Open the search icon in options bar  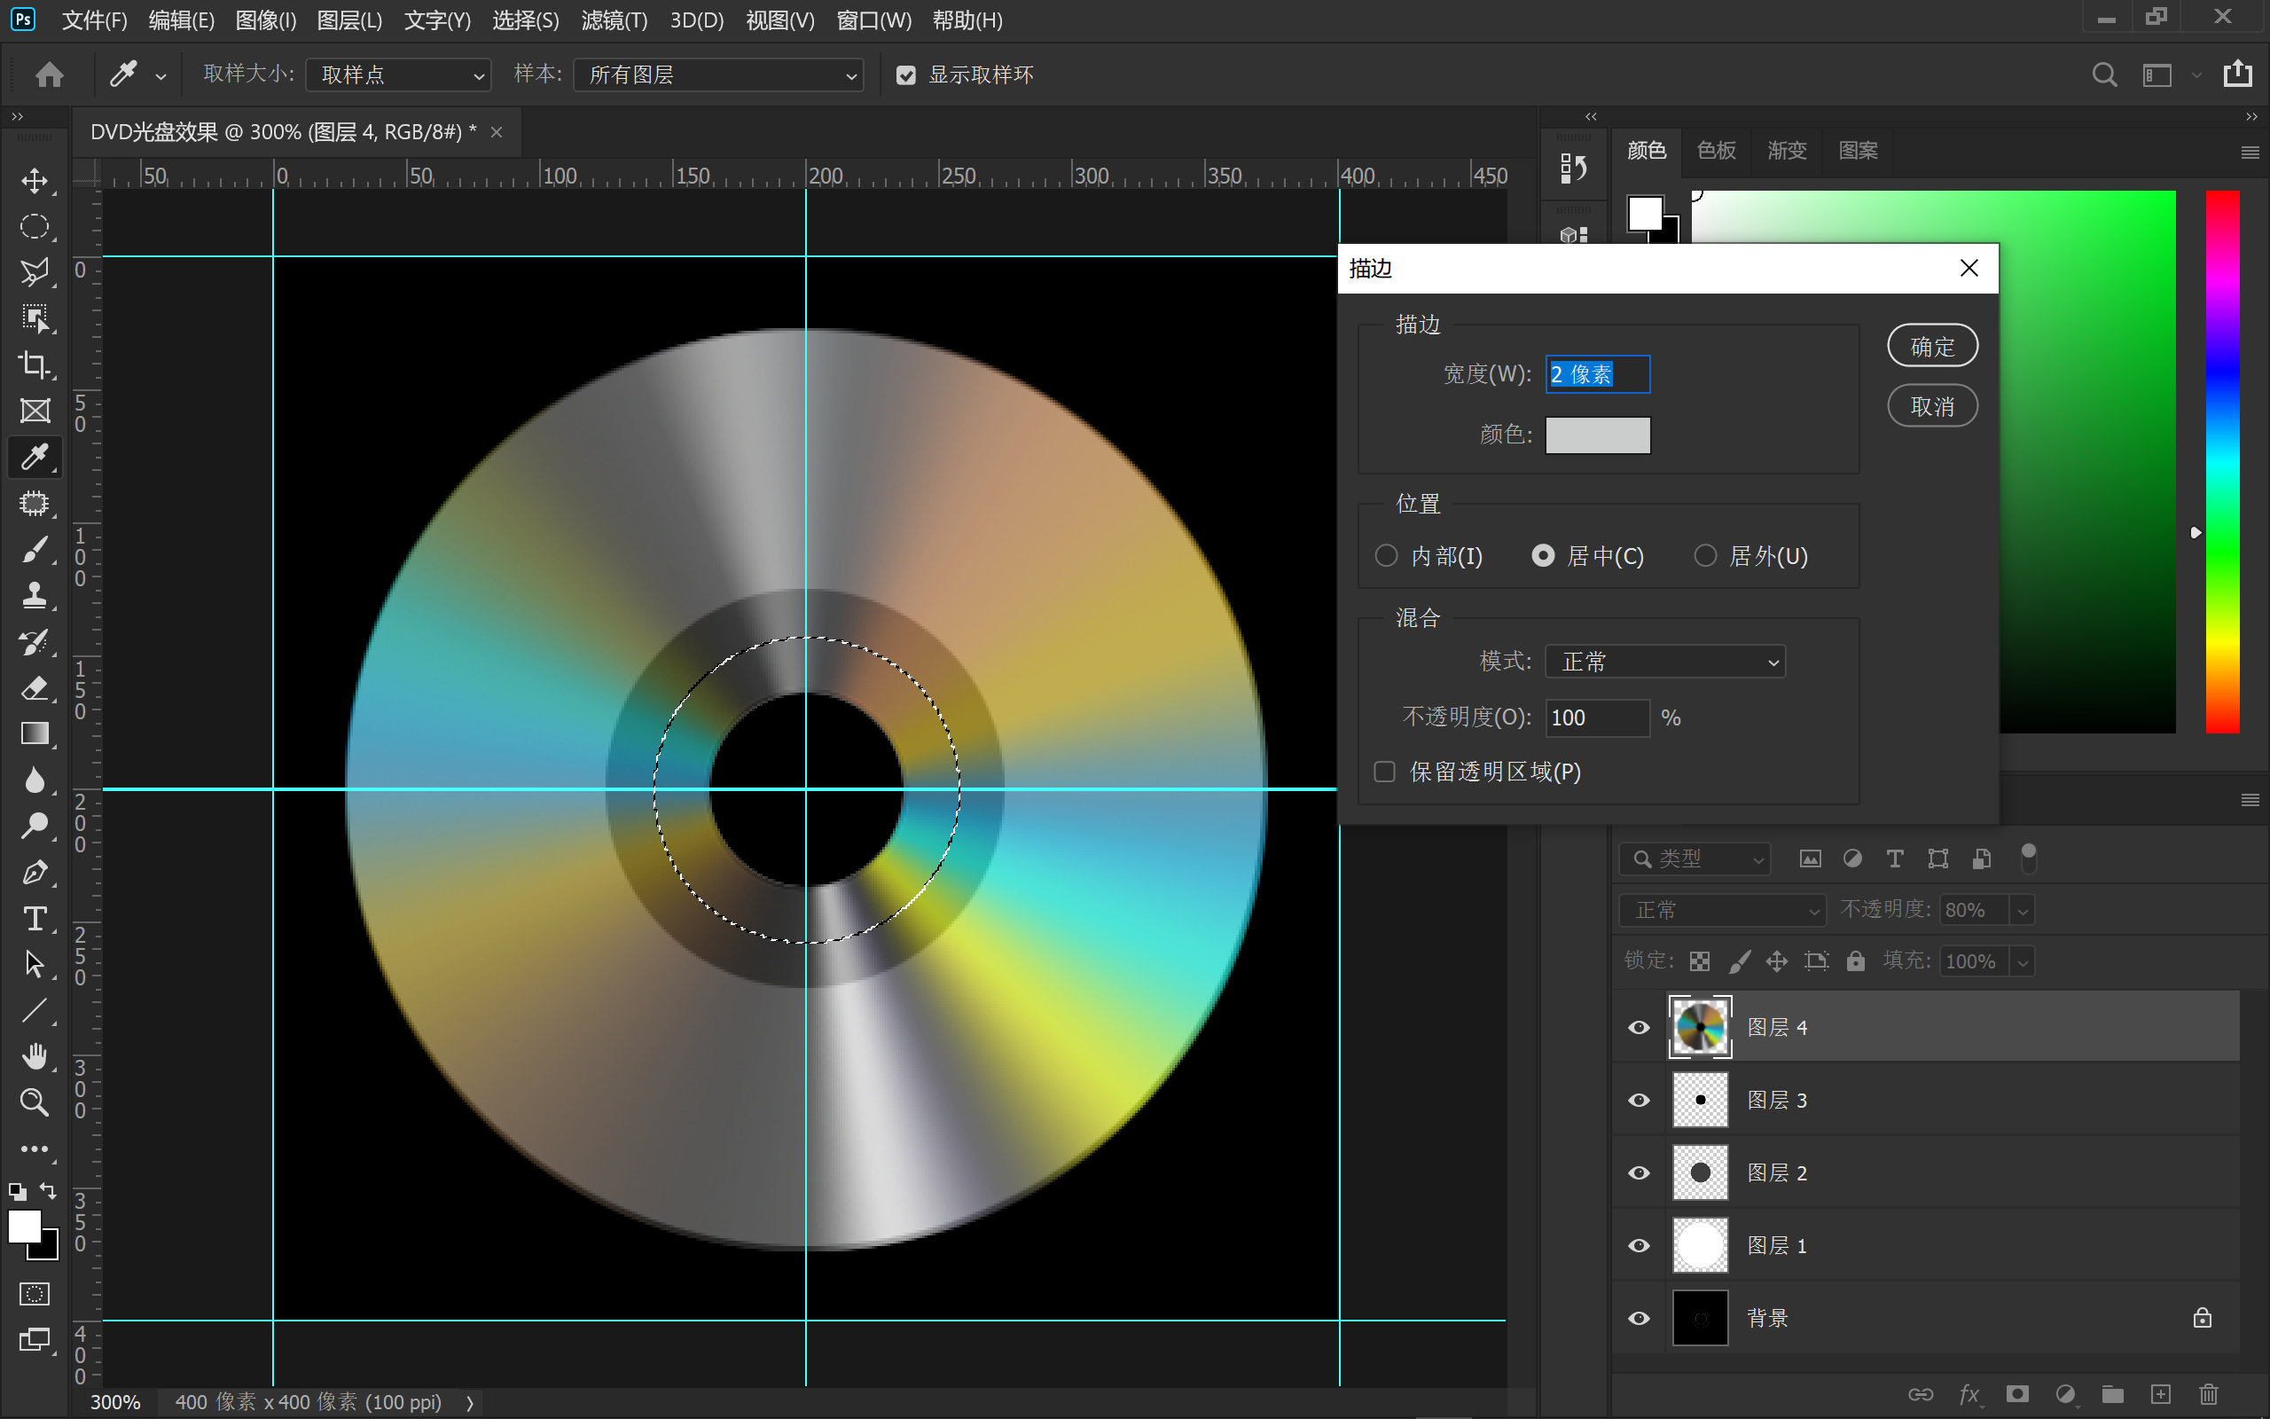[x=2104, y=75]
